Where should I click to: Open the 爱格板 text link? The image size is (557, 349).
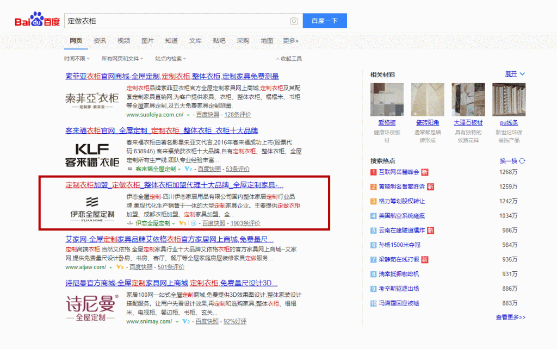point(387,123)
